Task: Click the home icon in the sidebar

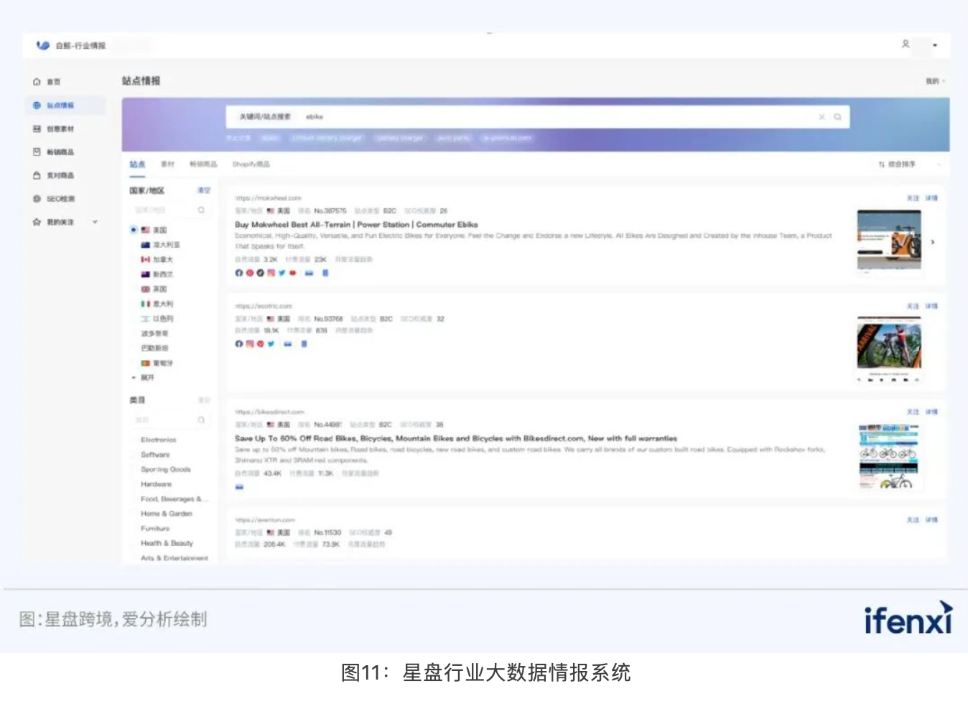Action: point(37,82)
